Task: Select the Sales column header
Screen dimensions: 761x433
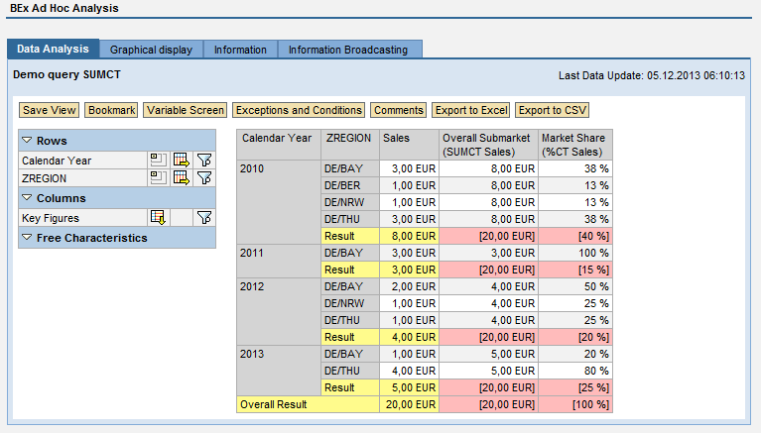Action: coord(409,145)
